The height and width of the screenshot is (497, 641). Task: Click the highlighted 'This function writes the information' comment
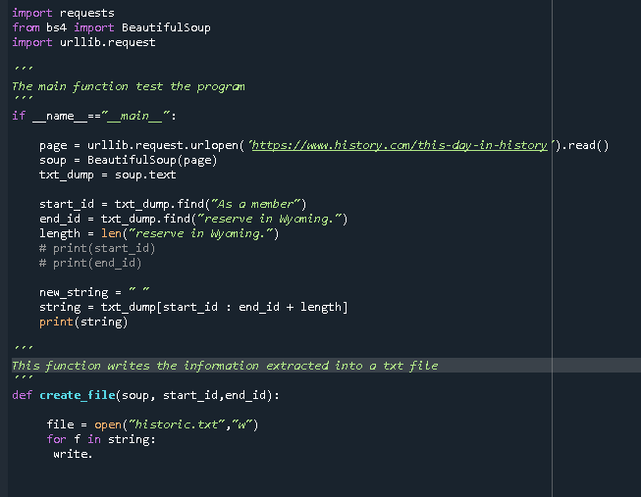pos(225,366)
